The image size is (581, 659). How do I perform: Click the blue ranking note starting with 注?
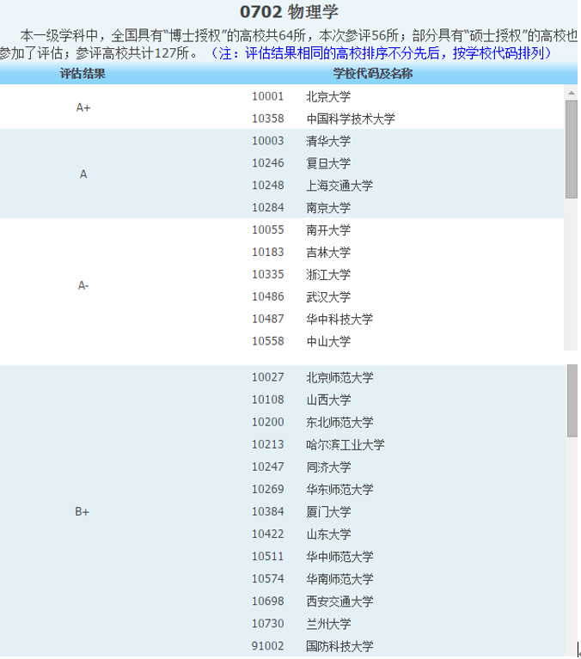pyautogui.click(x=381, y=53)
